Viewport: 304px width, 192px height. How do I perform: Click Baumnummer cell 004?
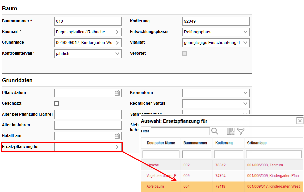click(x=186, y=186)
